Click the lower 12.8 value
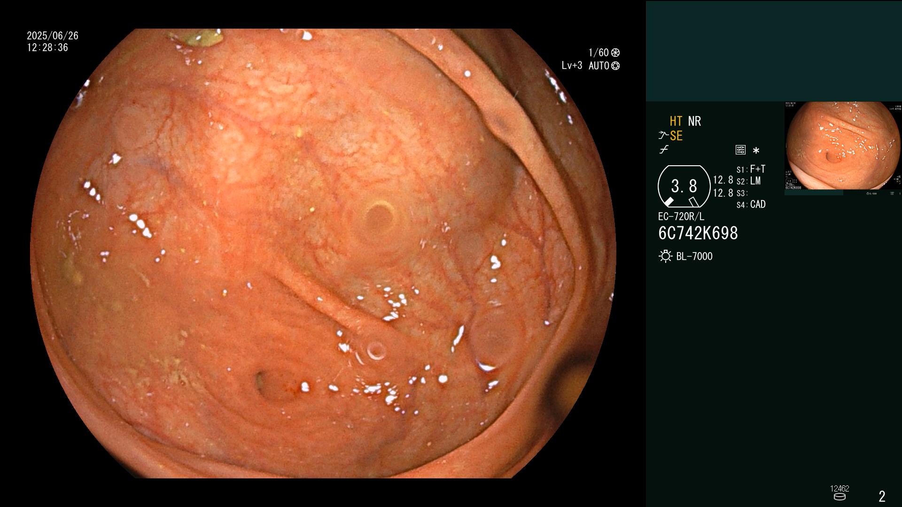The height and width of the screenshot is (507, 902). pos(723,193)
